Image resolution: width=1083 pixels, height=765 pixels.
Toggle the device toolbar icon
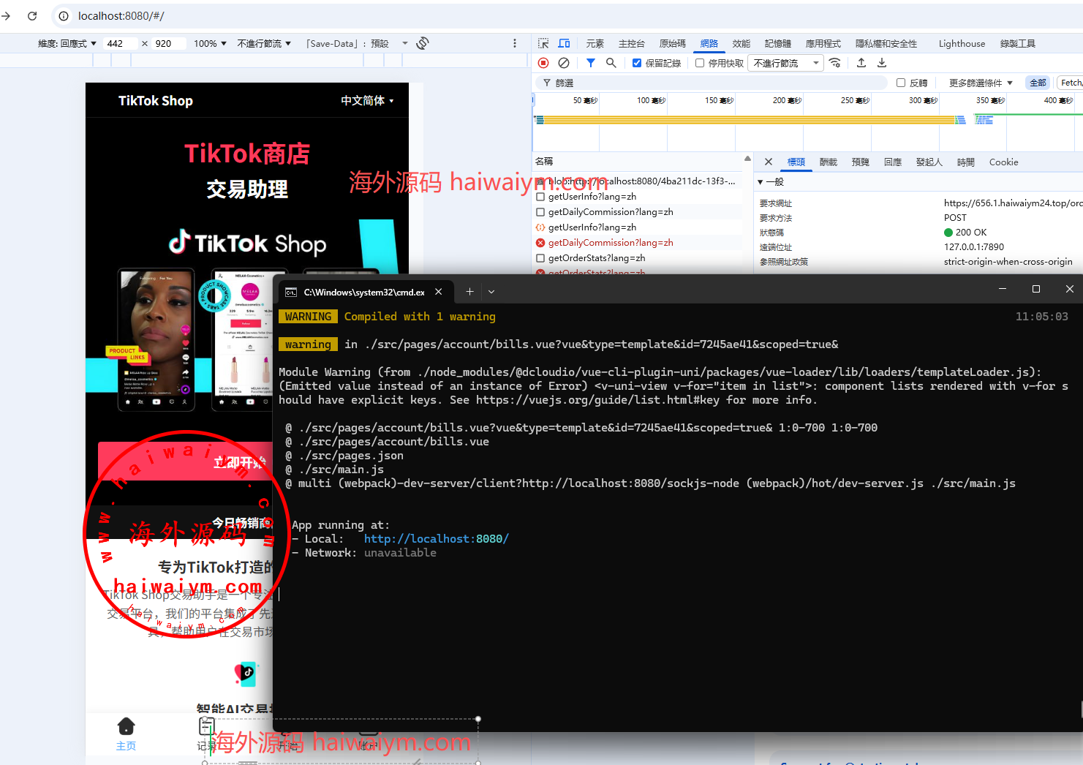(x=564, y=44)
